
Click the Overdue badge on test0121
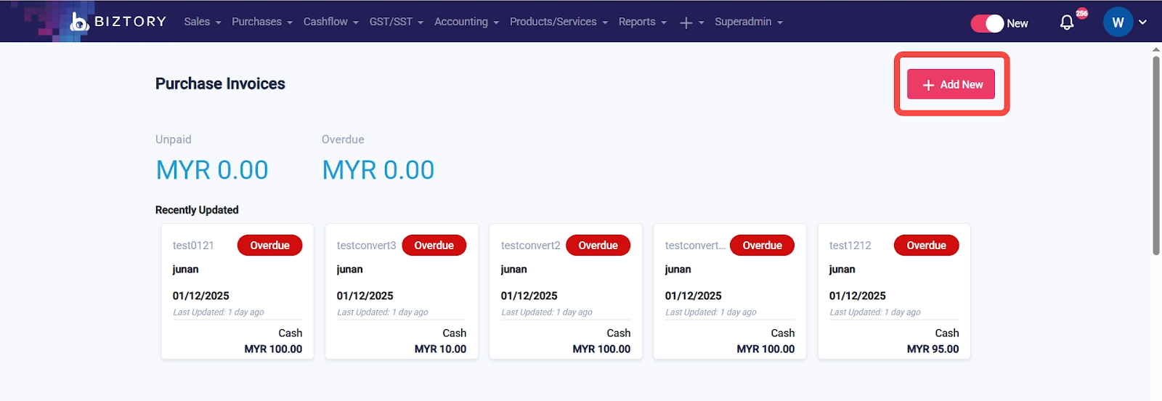tap(270, 246)
